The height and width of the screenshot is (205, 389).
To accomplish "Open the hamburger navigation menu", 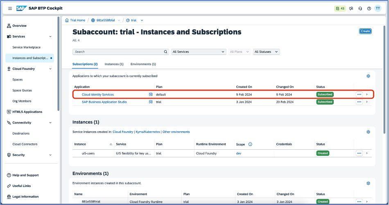I will 10,9.
